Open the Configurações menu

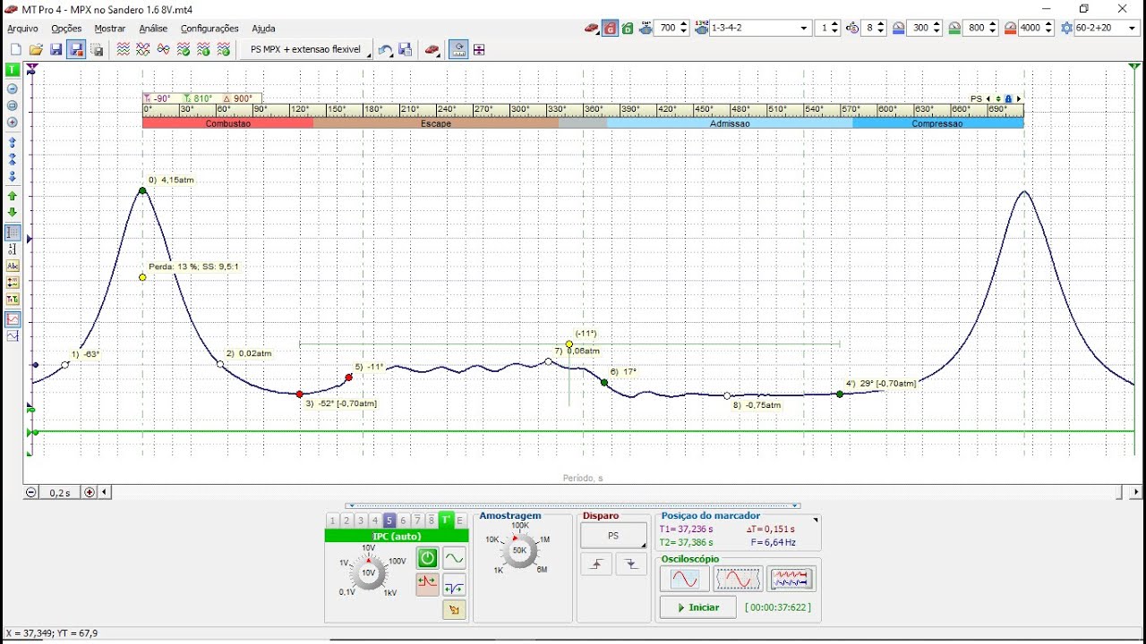210,29
